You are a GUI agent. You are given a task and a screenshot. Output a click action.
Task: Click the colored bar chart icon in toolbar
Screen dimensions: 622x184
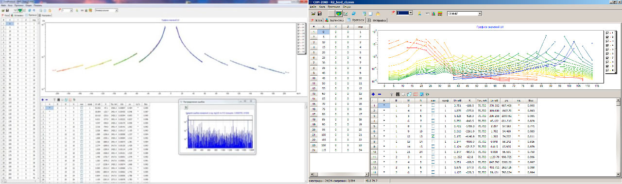point(433,14)
